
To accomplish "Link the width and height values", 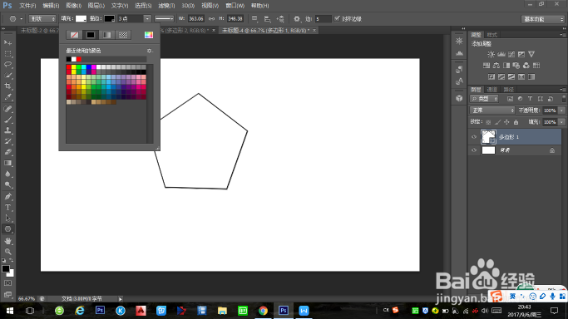I will (x=211, y=18).
